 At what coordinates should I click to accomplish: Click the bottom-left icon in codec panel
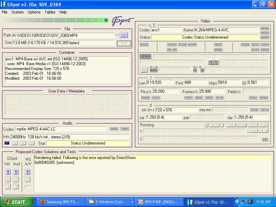pyautogui.click(x=144, y=70)
